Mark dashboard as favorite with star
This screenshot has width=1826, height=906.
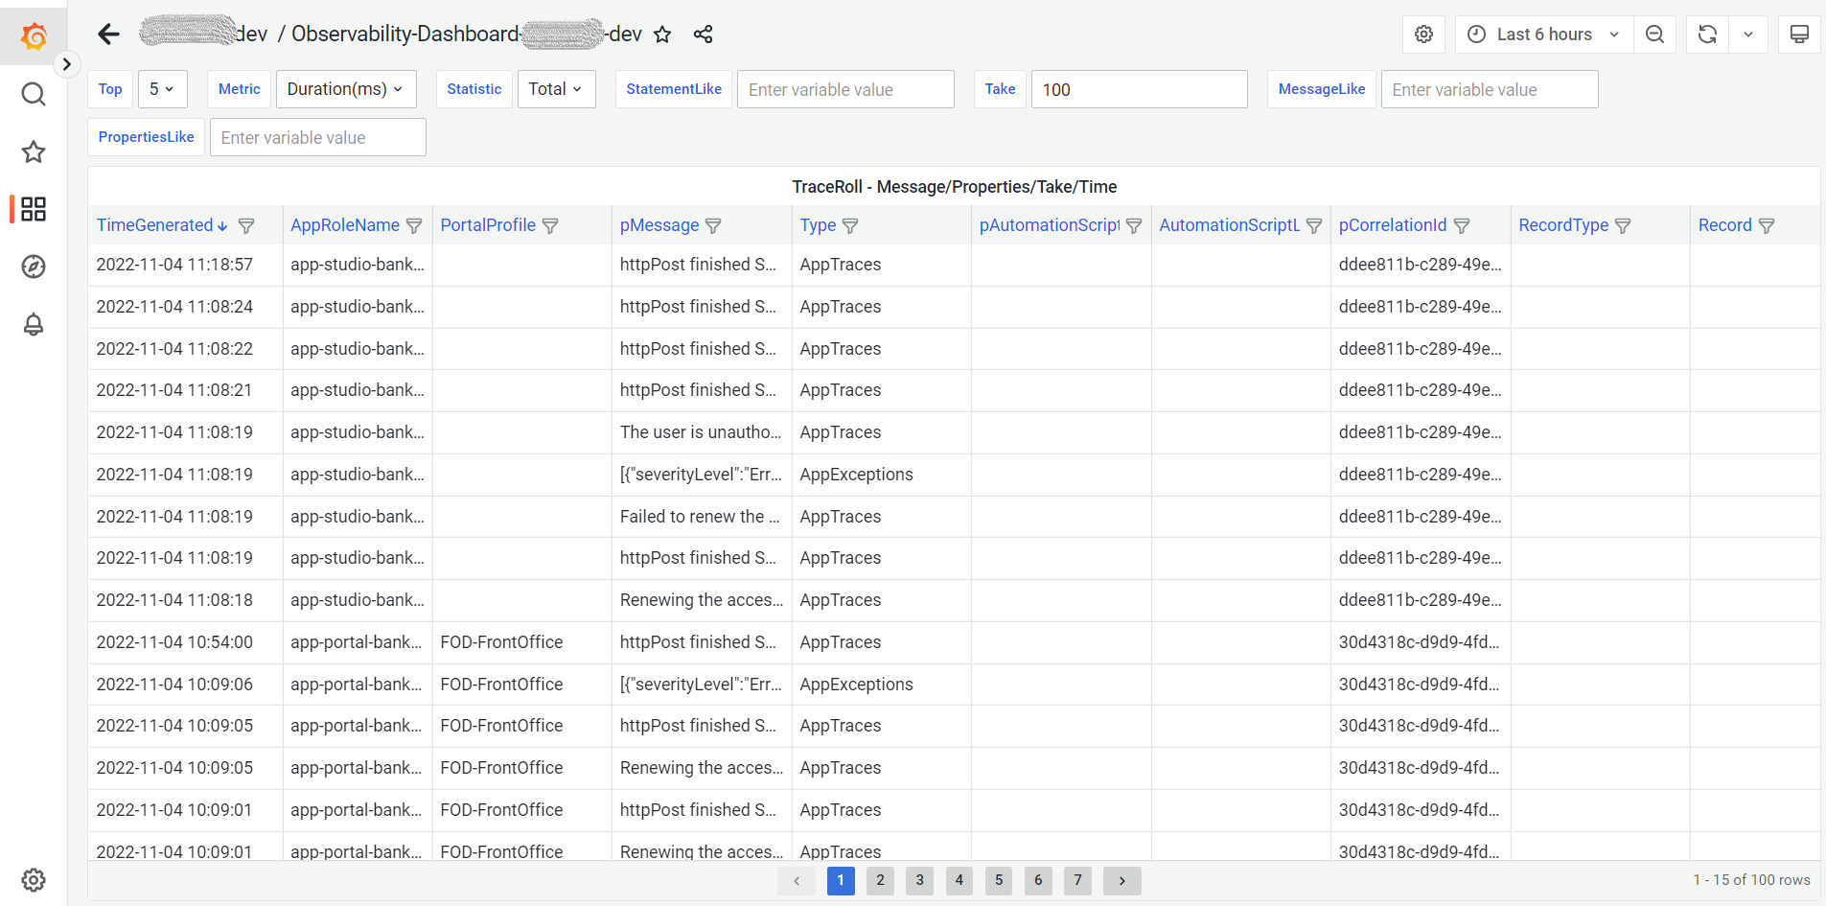(x=662, y=35)
